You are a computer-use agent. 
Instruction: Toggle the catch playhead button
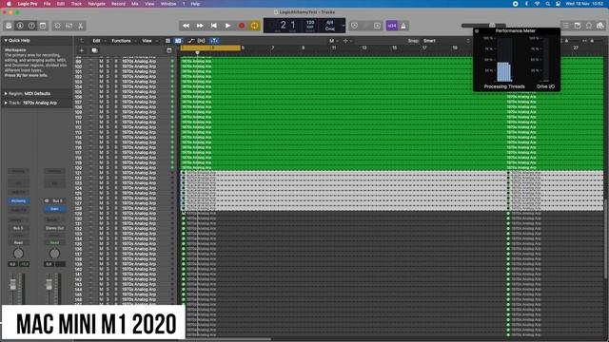coord(214,41)
